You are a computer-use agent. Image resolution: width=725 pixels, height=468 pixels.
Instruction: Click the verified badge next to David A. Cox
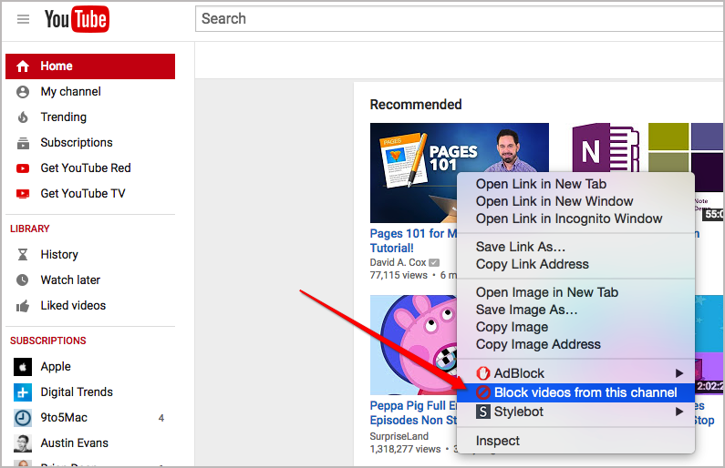point(434,262)
